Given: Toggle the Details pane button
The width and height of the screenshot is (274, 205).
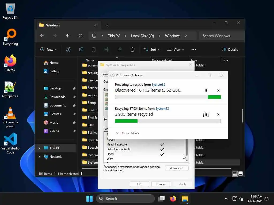Looking at the screenshot, I should [x=230, y=49].
